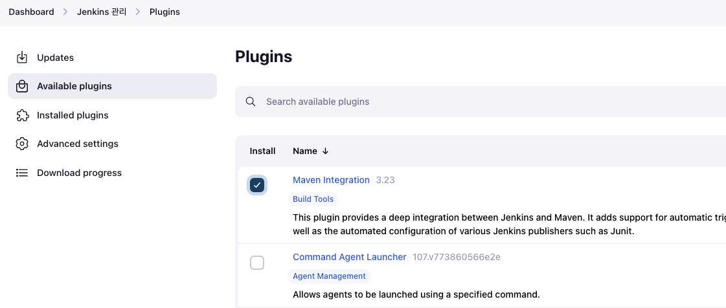Open the Maven Integration plugin link

click(x=331, y=180)
